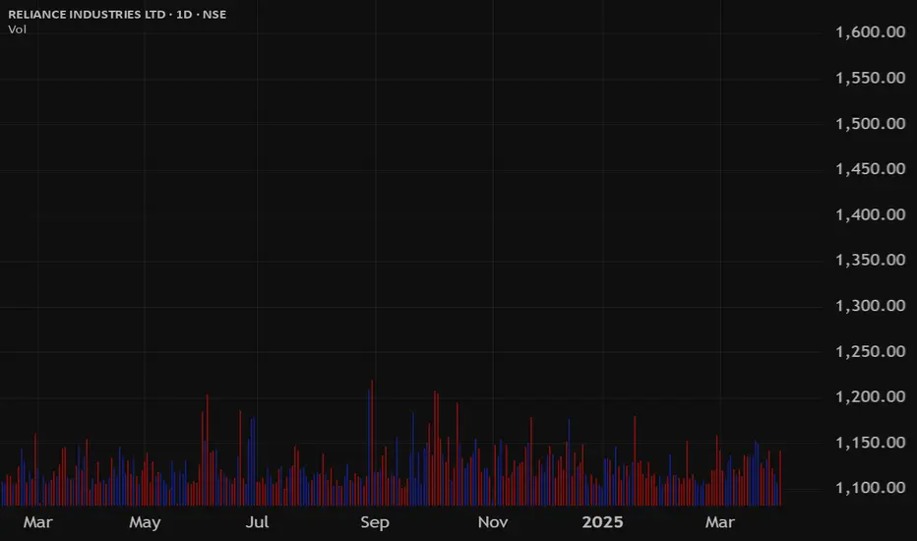
Task: Click the May label on time axis
Action: (x=145, y=522)
